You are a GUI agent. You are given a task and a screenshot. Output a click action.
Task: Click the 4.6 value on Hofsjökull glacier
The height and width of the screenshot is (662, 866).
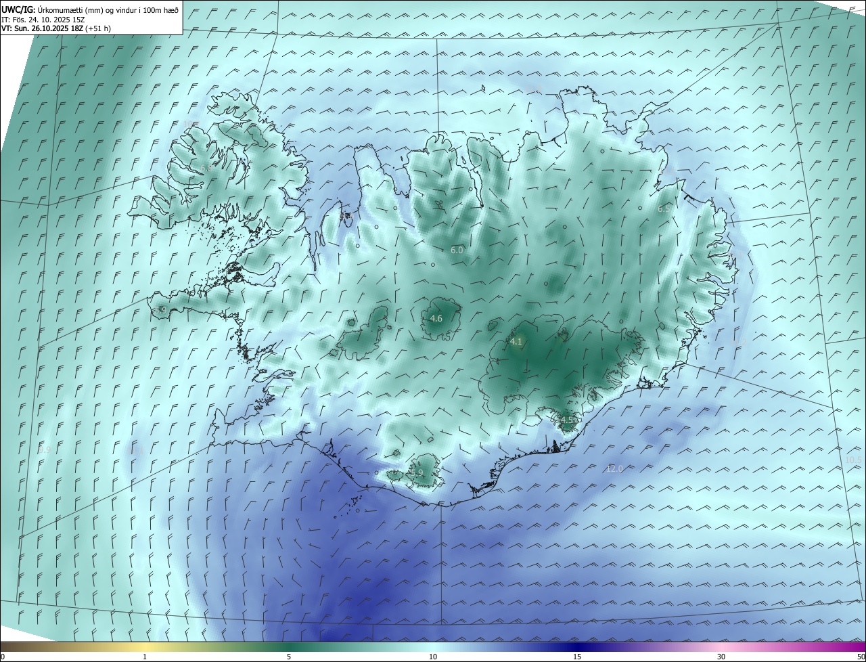436,318
